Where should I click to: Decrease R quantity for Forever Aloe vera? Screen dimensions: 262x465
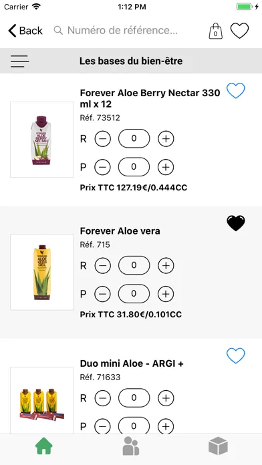pyautogui.click(x=103, y=265)
